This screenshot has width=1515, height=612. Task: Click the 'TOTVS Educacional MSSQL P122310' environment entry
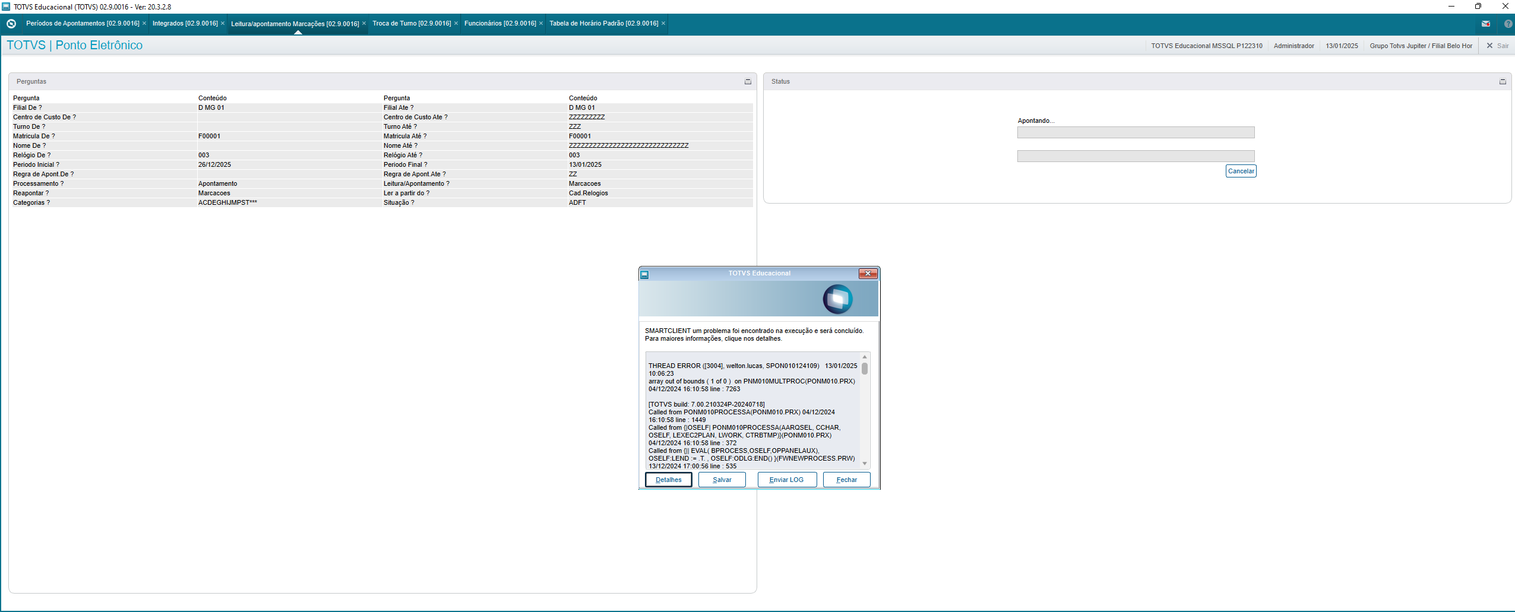coord(1207,46)
